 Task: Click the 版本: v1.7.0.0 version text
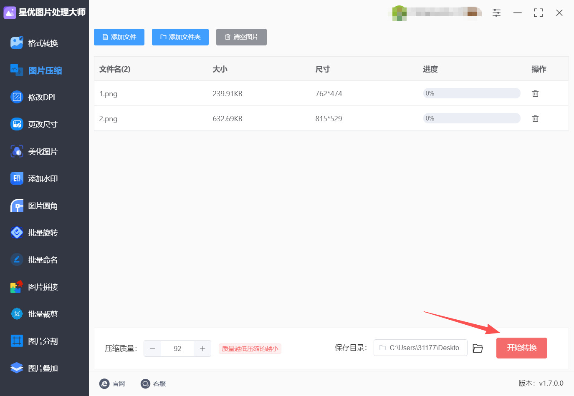tap(541, 383)
